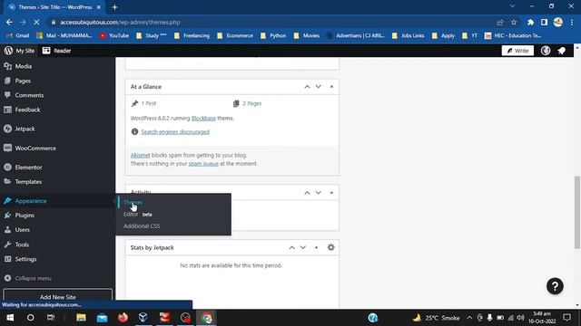Click the address bar URL
This screenshot has width=581, height=326.
[120, 22]
